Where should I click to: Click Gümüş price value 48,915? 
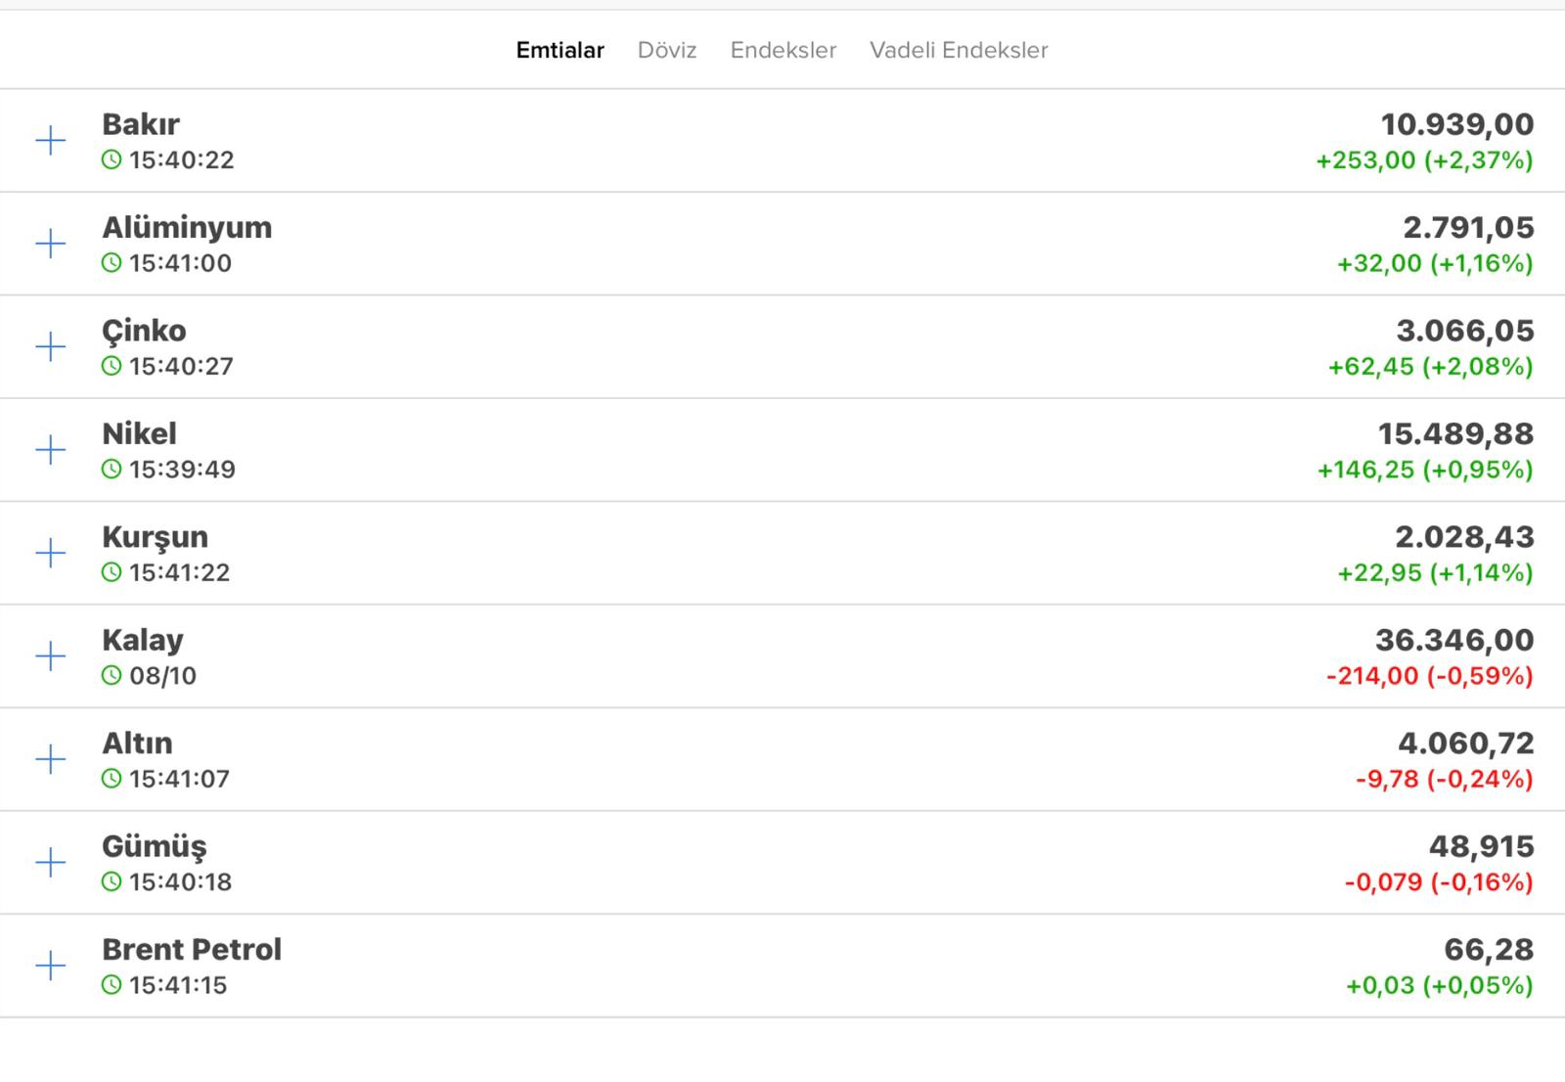click(x=1481, y=846)
